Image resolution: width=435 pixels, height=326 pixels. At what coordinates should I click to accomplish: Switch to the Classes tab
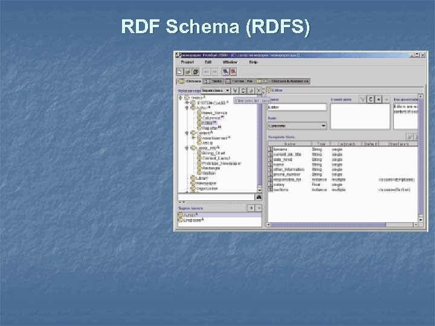tap(190, 81)
